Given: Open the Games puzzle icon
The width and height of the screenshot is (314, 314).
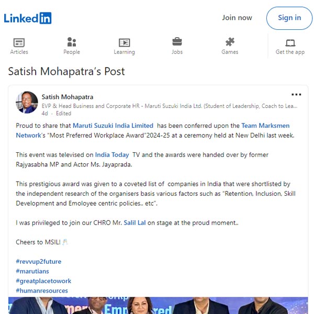Looking at the screenshot, I should click(230, 42).
